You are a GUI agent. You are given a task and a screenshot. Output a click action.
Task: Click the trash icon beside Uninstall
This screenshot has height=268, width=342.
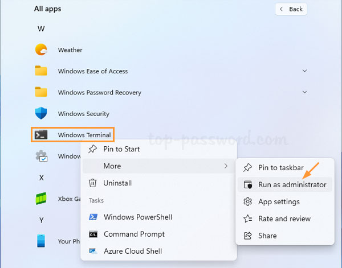click(93, 183)
